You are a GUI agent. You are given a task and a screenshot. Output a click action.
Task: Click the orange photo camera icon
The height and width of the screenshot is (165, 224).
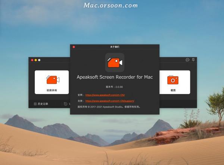tap(173, 80)
